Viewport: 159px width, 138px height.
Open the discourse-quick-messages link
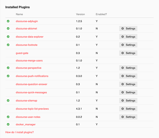(x=31, y=92)
